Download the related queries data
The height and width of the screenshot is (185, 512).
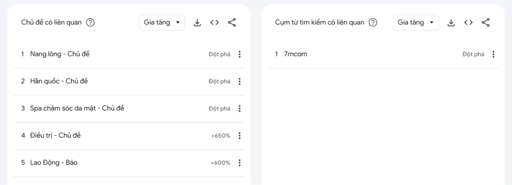click(451, 22)
